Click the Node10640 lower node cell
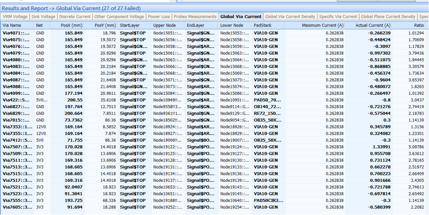Screen dimensions: 429x215 (x=235, y=201)
